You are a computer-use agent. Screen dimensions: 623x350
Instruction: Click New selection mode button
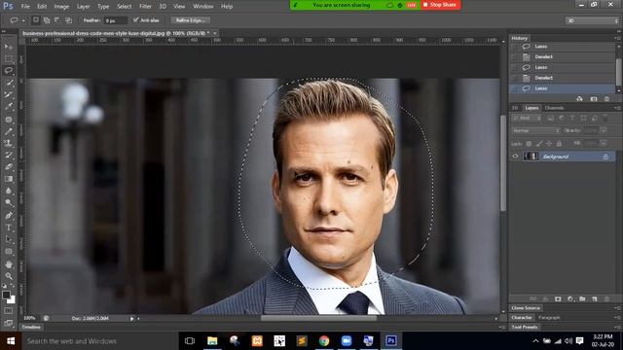pos(36,19)
